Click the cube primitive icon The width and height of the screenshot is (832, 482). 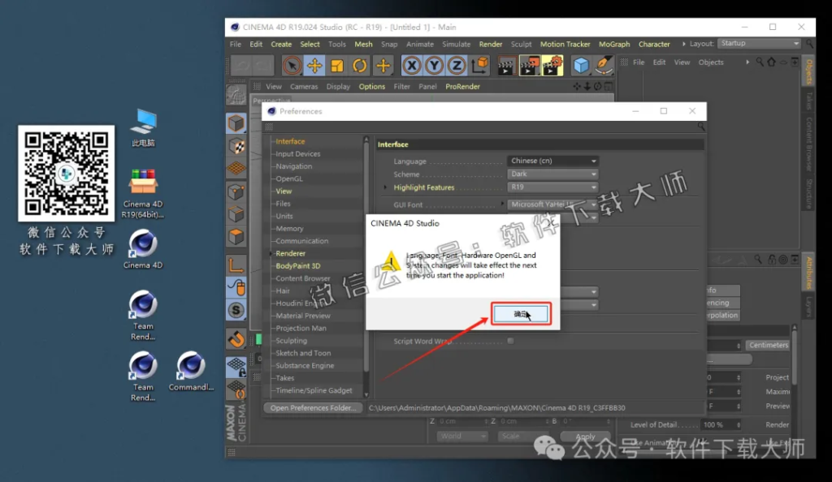click(x=581, y=66)
